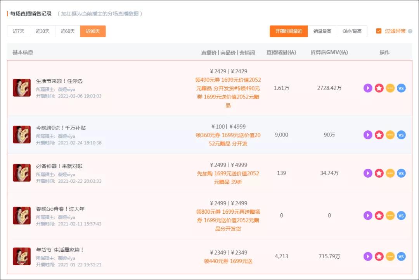The image size is (419, 280).
Task: Star the "今晚跨0点！千万补贴" session
Action: coord(379,135)
